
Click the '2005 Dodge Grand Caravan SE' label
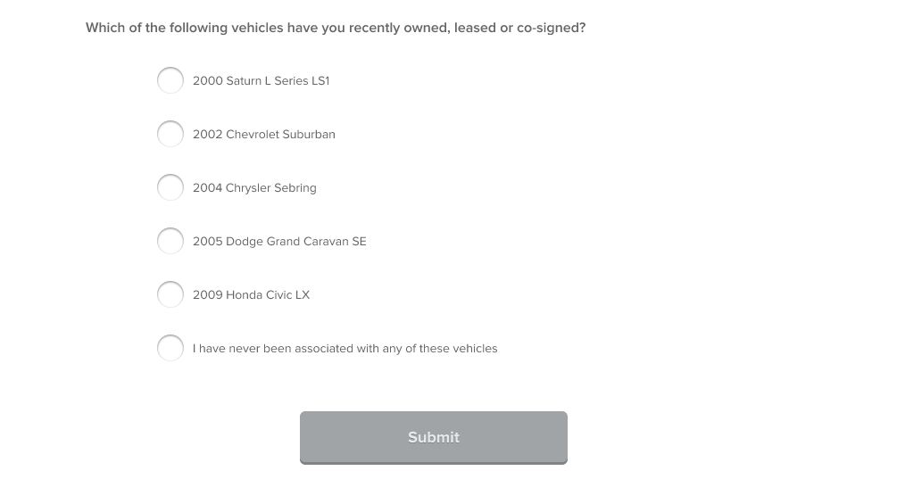[279, 242]
